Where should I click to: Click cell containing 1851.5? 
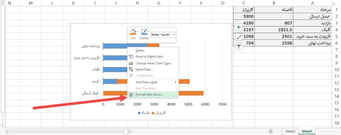click(274, 30)
